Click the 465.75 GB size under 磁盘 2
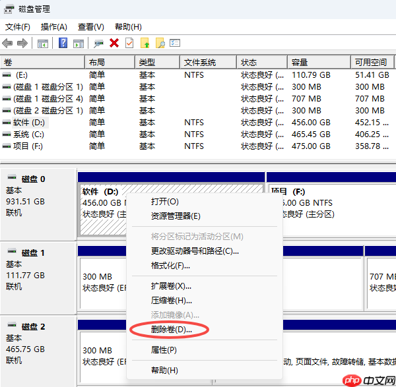Screen dimensions: 396x387 (x=25, y=349)
